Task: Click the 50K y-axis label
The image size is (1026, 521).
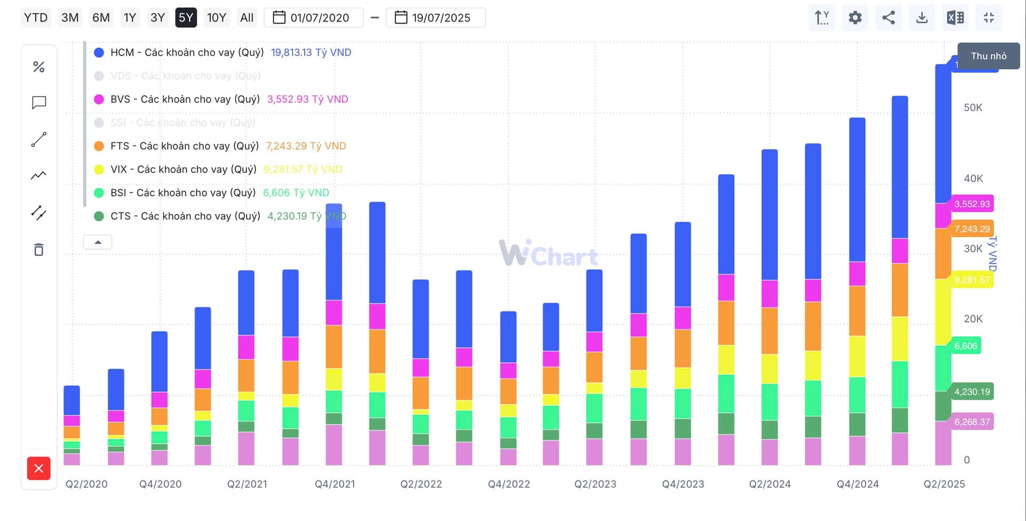Action: click(x=973, y=107)
